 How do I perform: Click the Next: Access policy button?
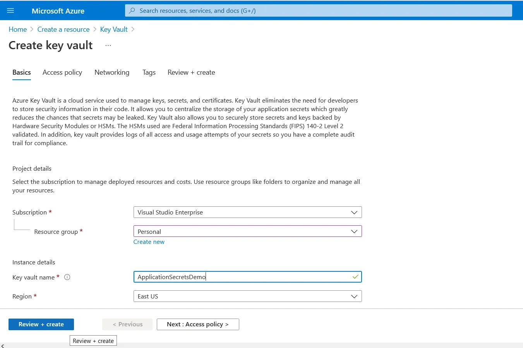[x=197, y=324]
